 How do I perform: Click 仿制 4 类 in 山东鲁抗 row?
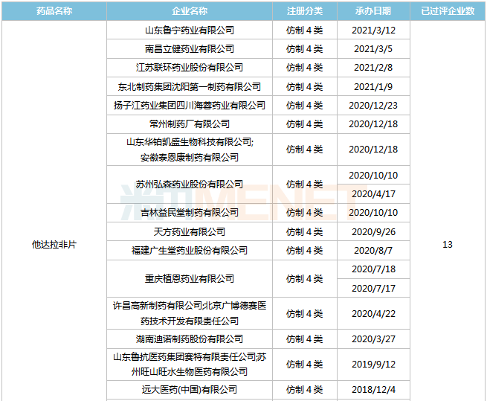click(305, 365)
